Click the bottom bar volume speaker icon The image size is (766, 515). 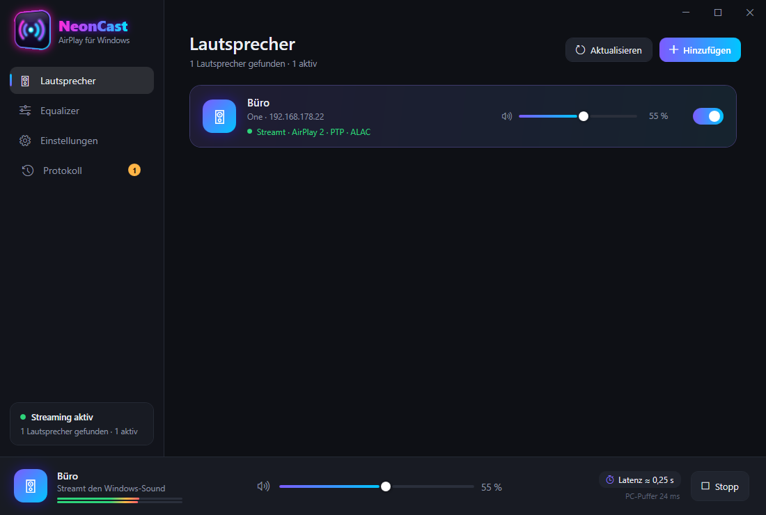point(263,486)
